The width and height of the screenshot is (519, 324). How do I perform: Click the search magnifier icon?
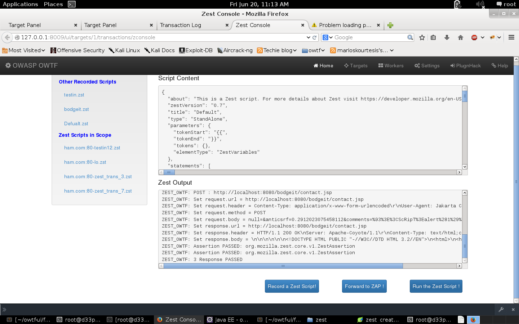coord(410,37)
